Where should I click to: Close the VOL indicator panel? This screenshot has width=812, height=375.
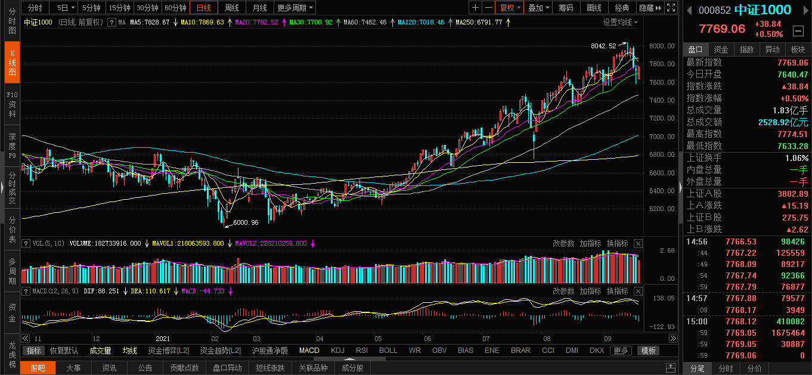point(638,243)
